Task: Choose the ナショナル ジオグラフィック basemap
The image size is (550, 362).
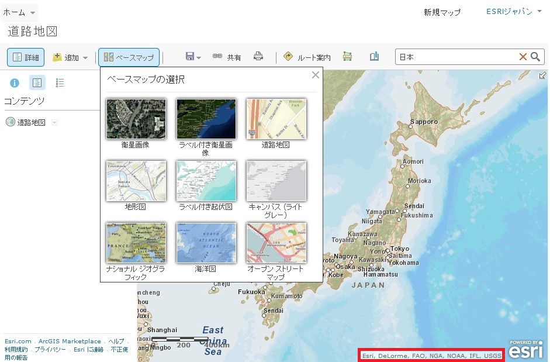Action: point(136,243)
